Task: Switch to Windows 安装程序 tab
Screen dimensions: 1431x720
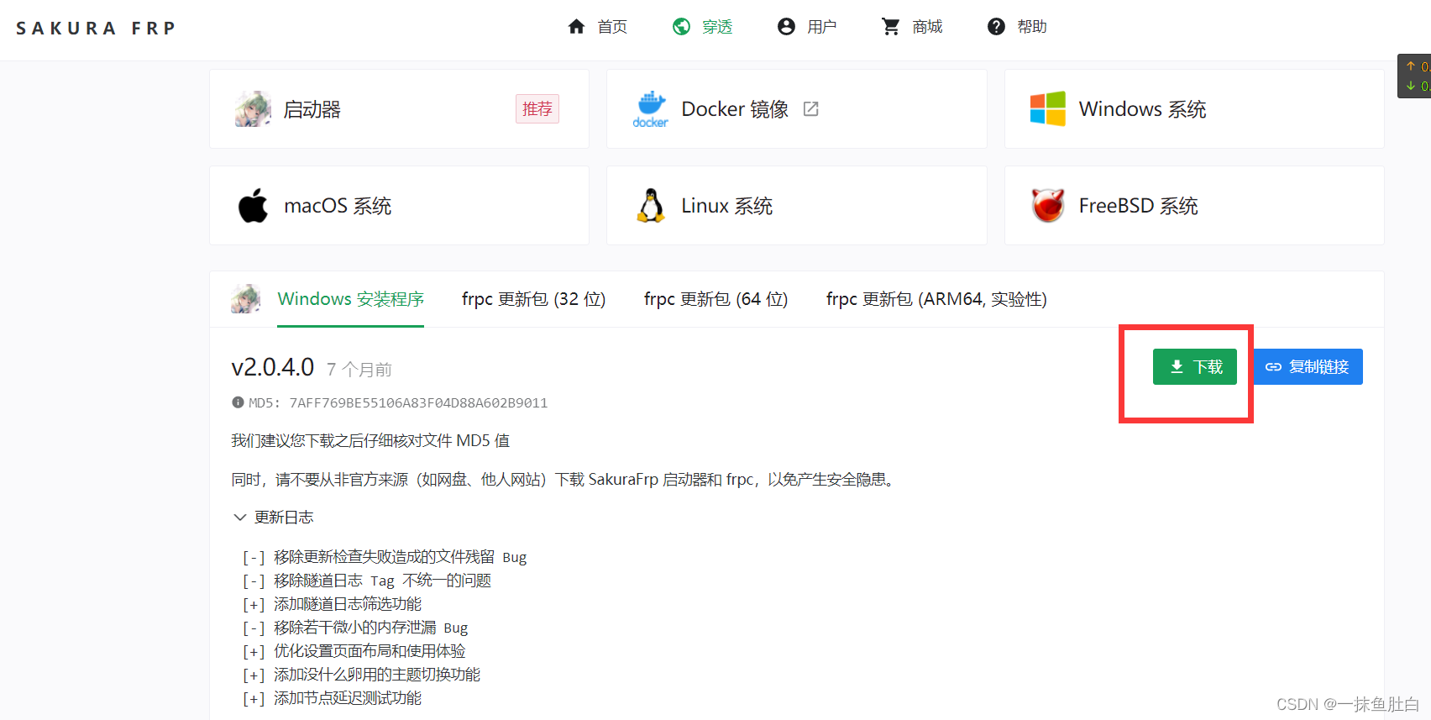Action: tap(351, 299)
